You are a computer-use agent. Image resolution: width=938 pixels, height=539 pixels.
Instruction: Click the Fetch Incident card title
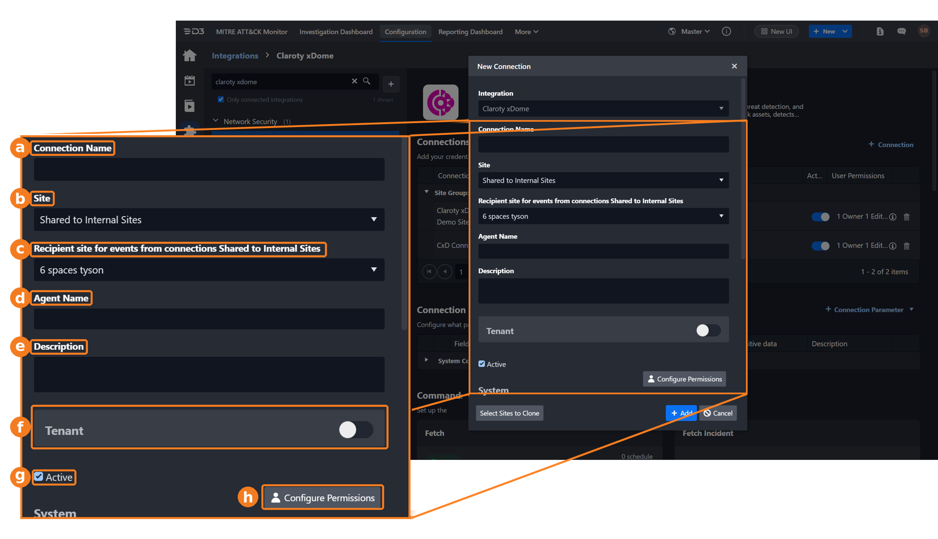tap(708, 433)
